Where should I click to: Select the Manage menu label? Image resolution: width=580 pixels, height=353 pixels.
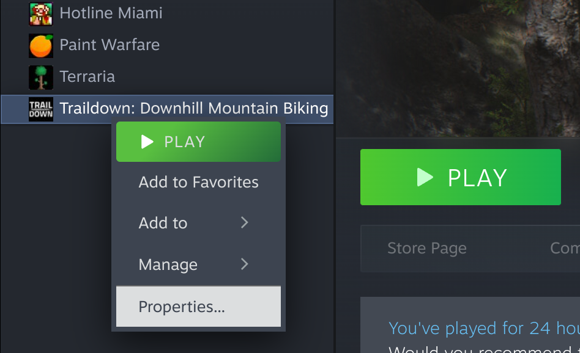click(x=168, y=264)
